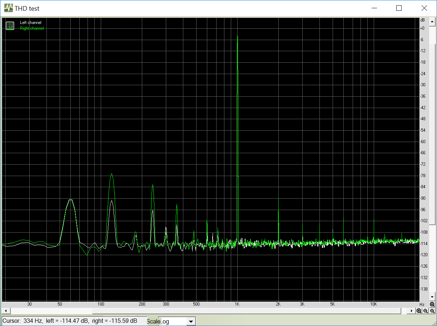Screen dimensions: 437x326
Task: Zoom out on the horizontal frequency axis
Action: point(426,311)
